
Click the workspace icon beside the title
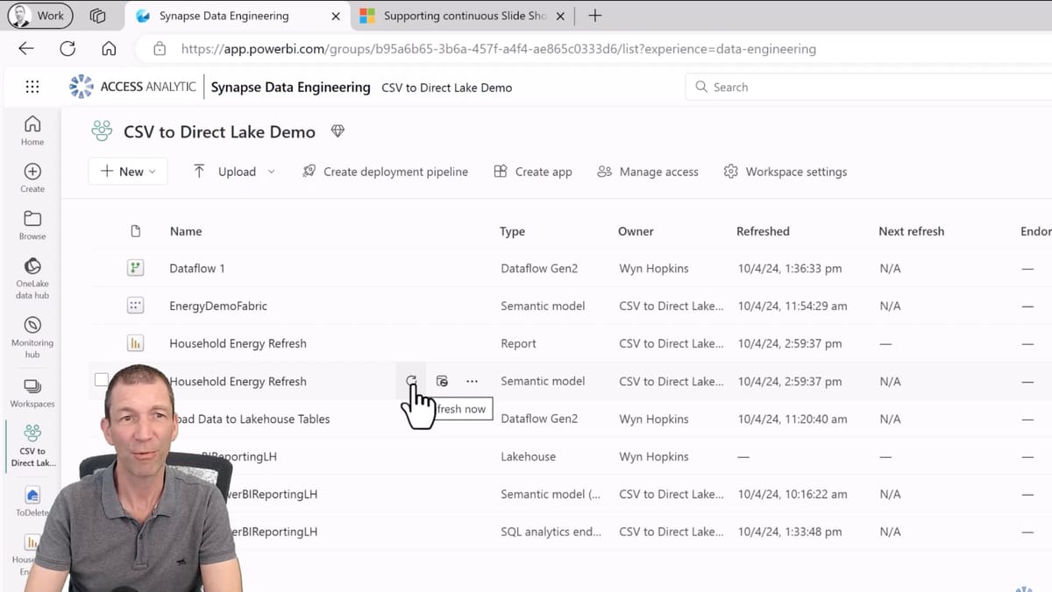coord(103,131)
